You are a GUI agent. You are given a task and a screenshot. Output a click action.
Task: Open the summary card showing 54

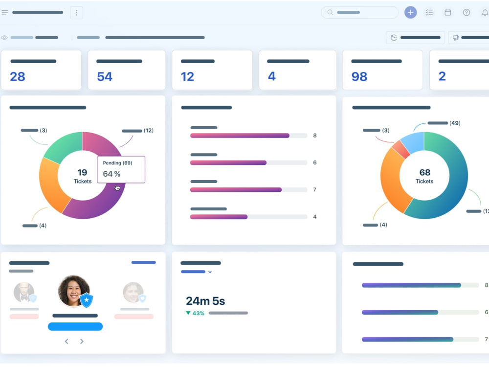tap(127, 70)
